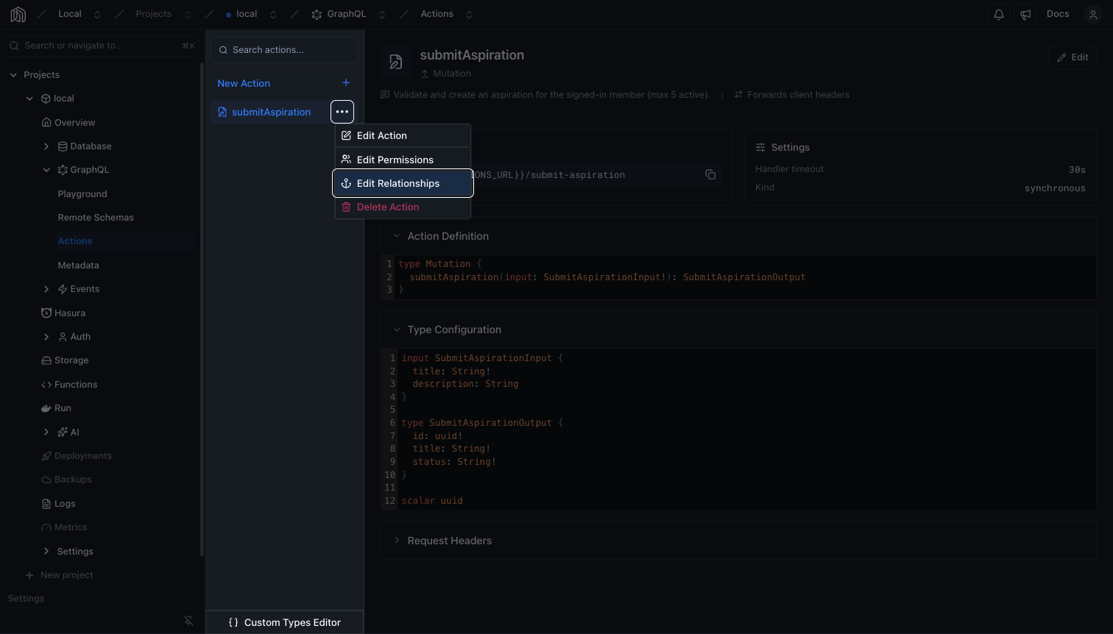1113x634 pixels.
Task: Copy the submit-aspiration handler URL
Action: 710,174
